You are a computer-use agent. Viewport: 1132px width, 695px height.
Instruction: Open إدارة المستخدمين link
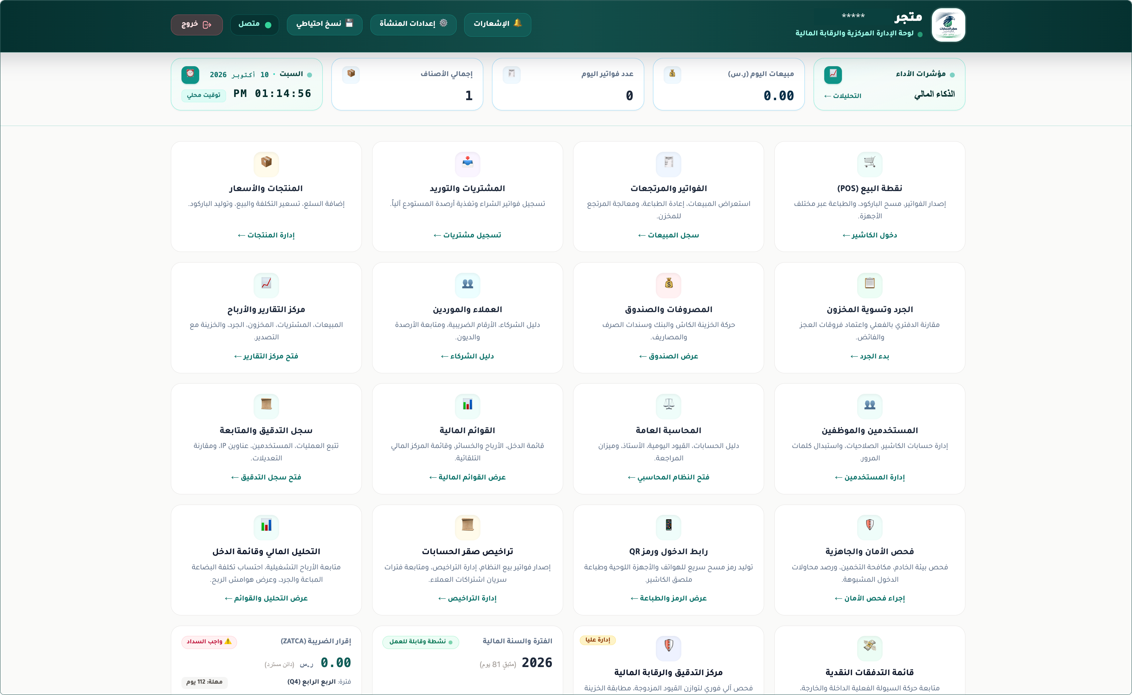(x=870, y=477)
